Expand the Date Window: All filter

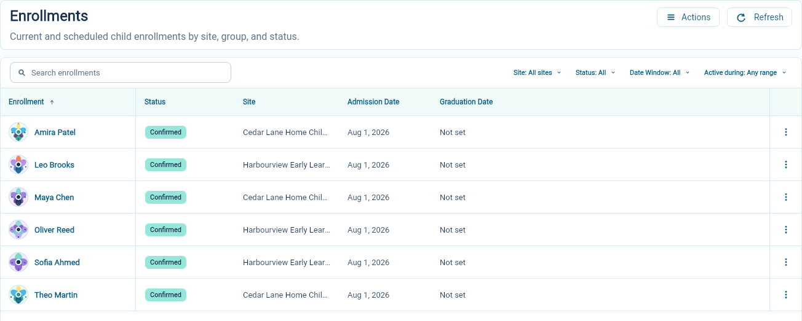point(659,72)
